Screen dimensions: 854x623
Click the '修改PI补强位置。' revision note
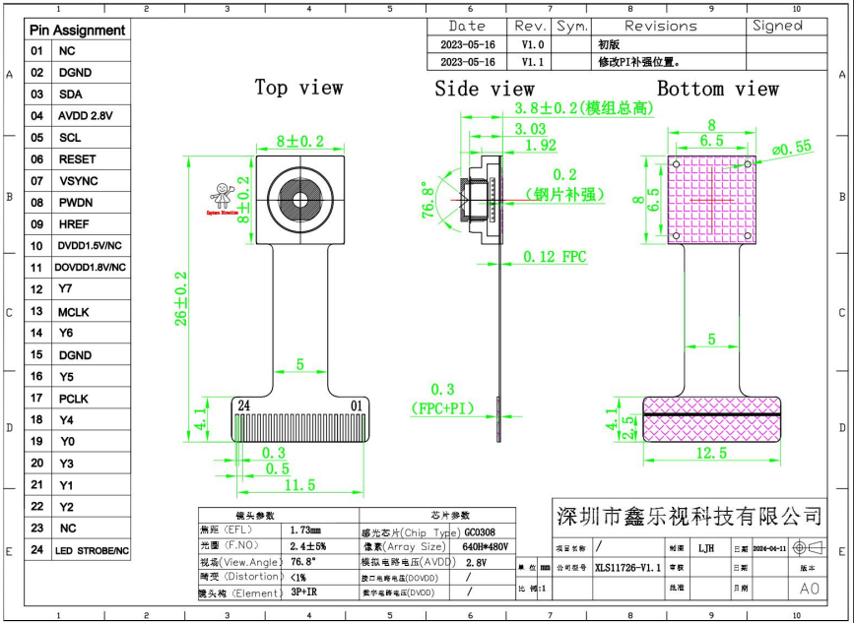point(639,62)
